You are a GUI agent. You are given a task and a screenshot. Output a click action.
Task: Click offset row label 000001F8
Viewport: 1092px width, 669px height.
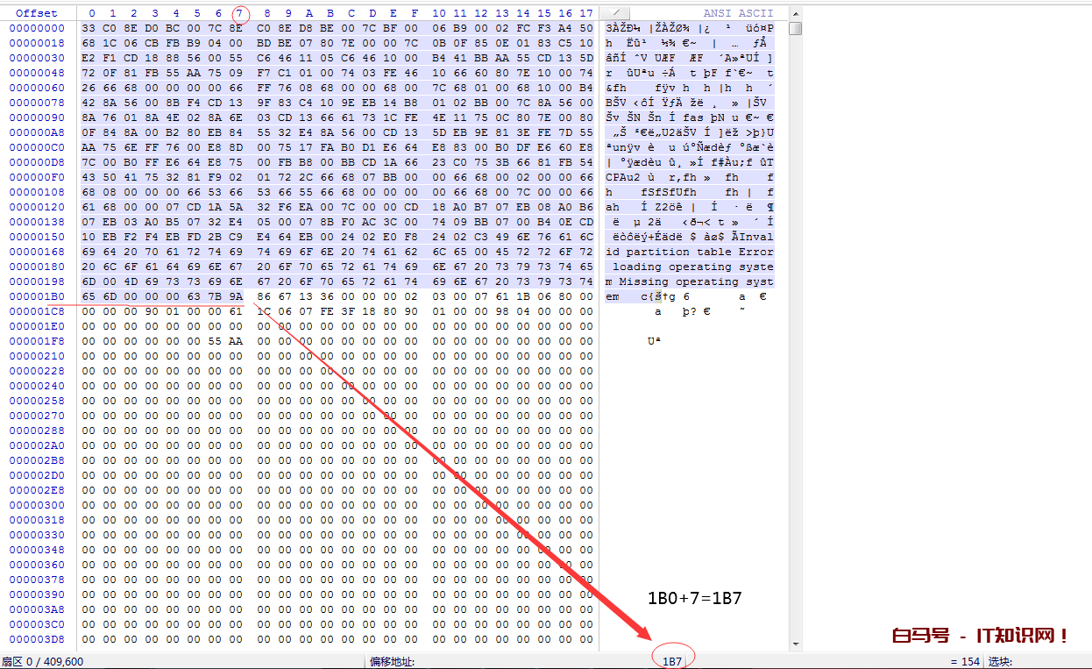[x=37, y=341]
